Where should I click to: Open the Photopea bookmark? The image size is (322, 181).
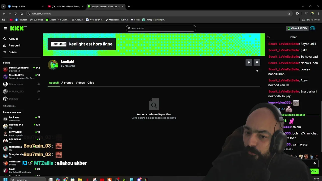153,20
